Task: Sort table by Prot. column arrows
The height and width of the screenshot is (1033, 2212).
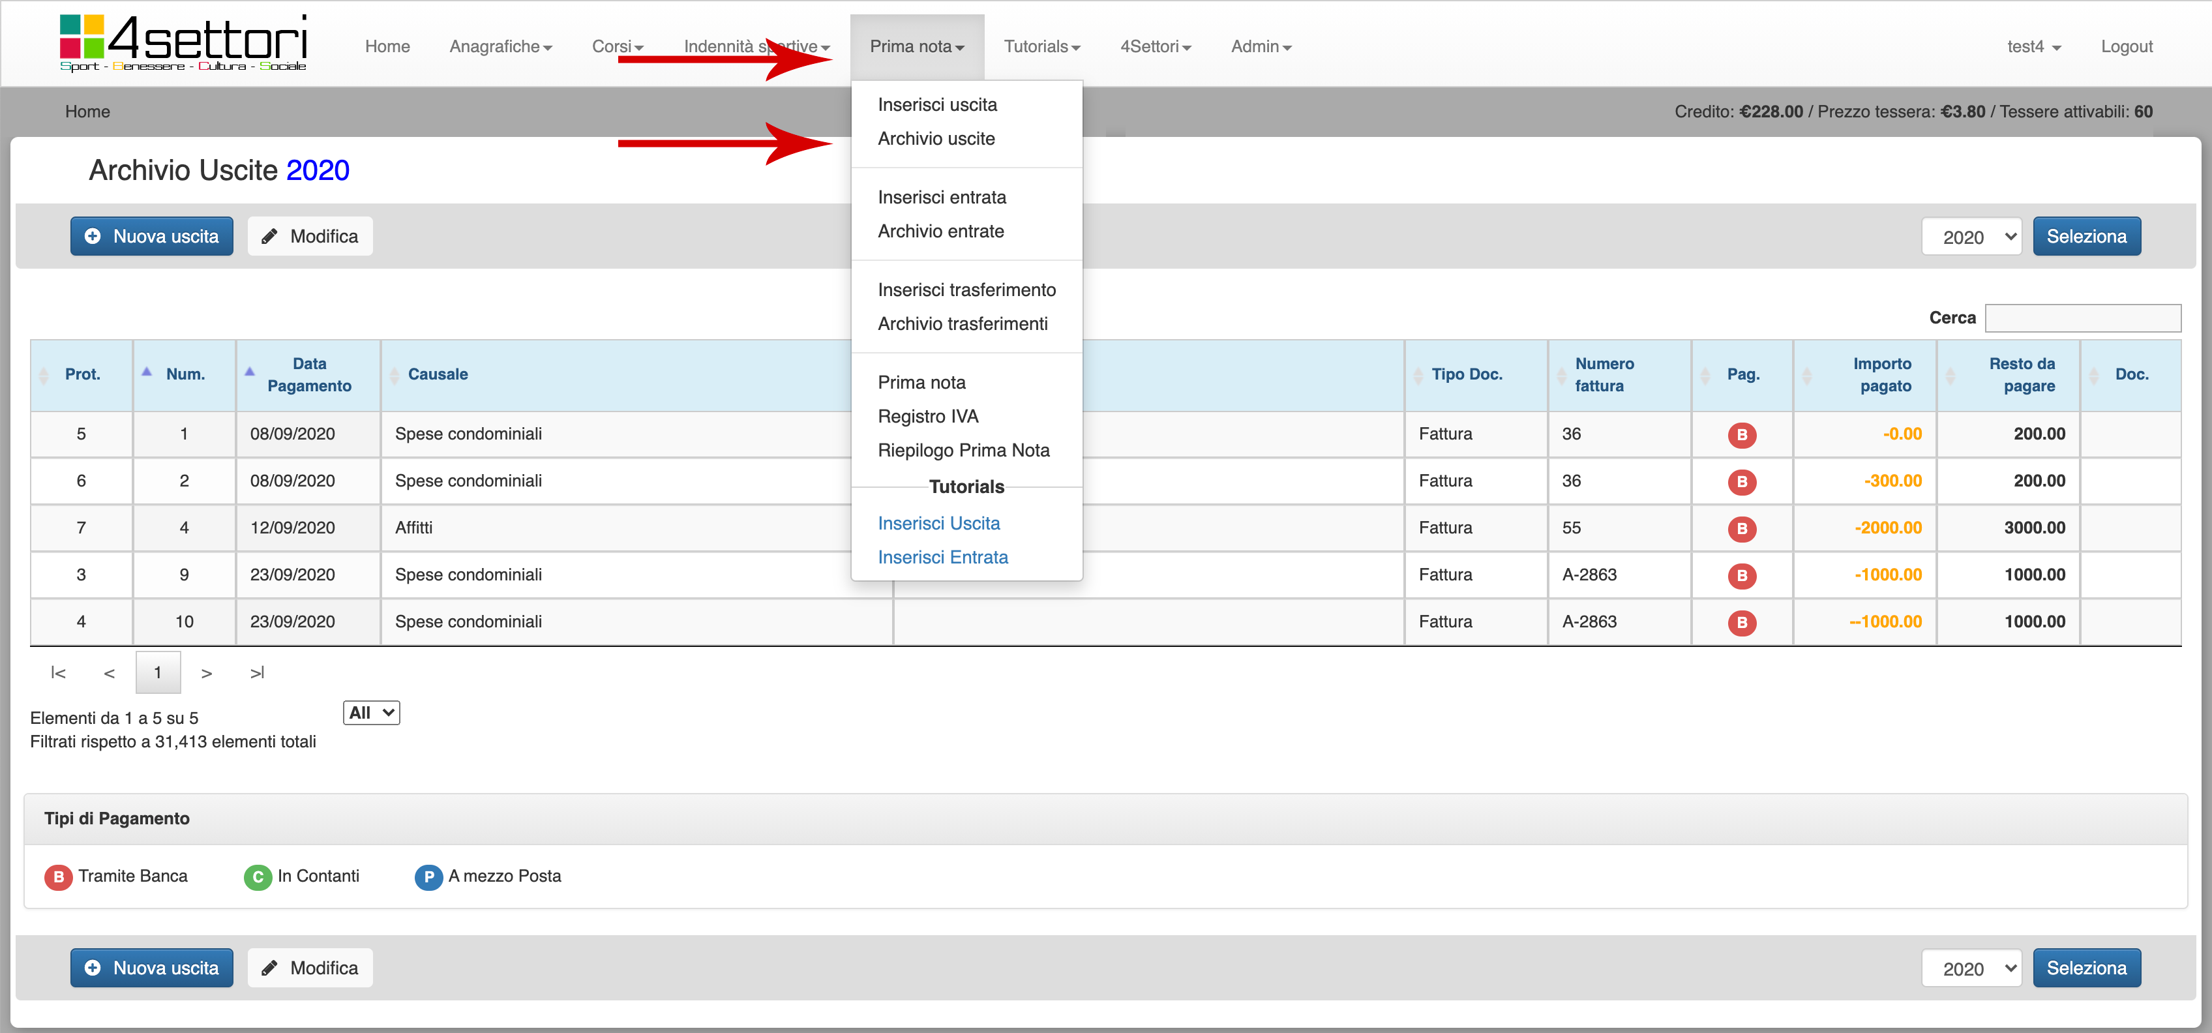Action: tap(44, 375)
